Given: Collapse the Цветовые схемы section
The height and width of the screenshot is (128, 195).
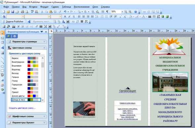Looking at the screenshot, I should (27, 48).
